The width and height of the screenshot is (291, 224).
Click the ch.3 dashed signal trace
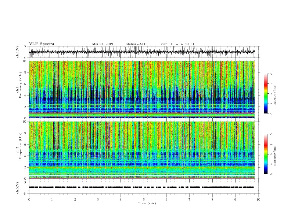[x=141, y=187]
